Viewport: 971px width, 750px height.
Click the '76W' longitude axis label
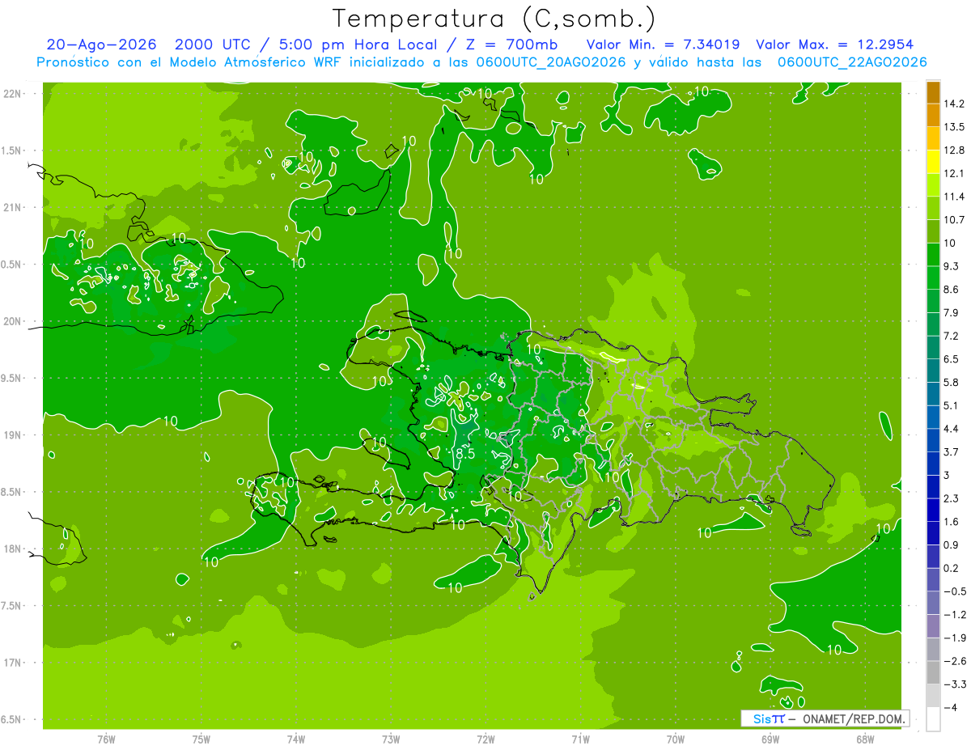[106, 739]
